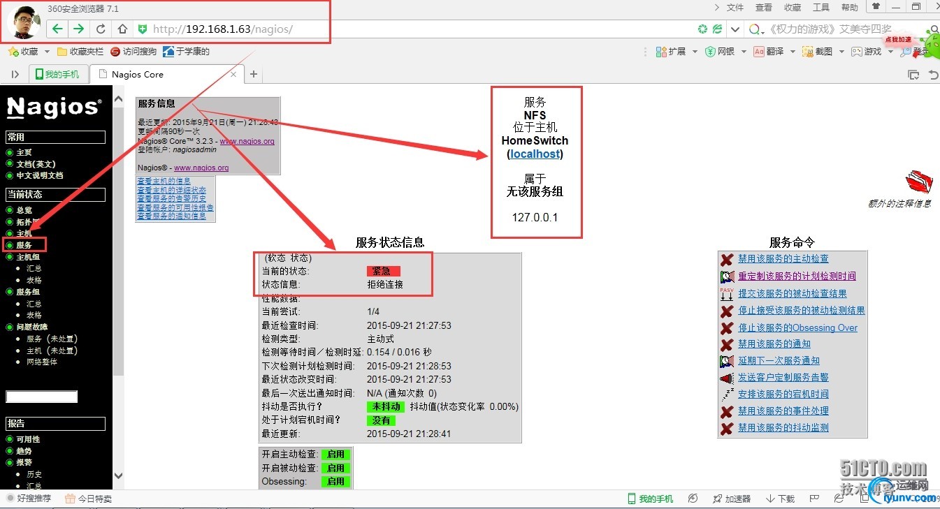Click 禁用该服务的抖动监测 link
This screenshot has width=940, height=509.
point(783,427)
